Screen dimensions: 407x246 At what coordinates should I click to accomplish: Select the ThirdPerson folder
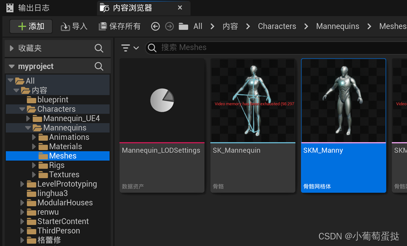(54, 230)
